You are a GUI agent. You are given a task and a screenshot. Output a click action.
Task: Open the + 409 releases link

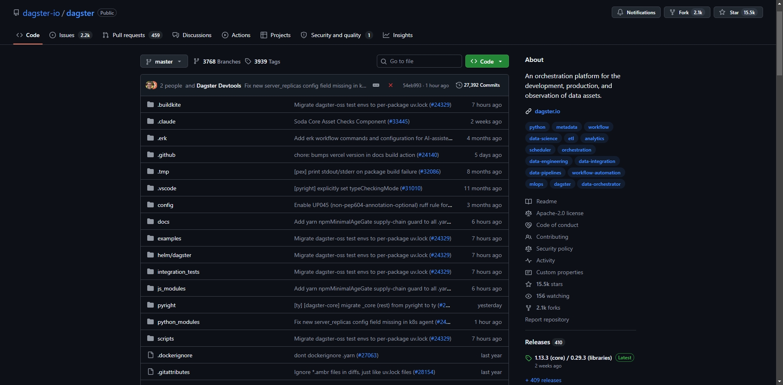tap(543, 380)
